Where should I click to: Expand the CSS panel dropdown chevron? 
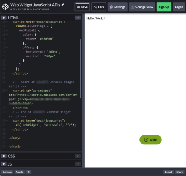78,156
